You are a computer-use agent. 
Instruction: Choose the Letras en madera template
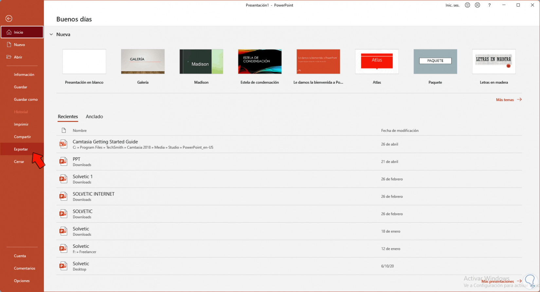coord(494,61)
